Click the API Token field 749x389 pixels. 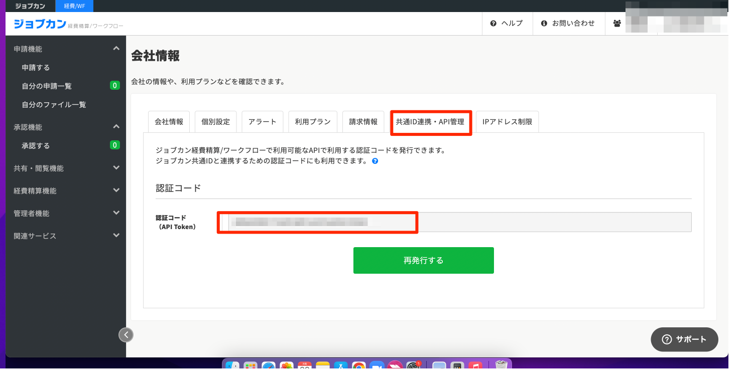(x=454, y=222)
